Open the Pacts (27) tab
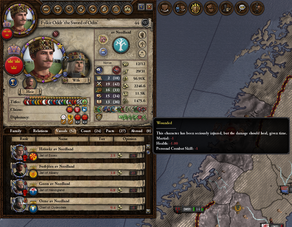Viewport: 292px width, 227px height. click(x=116, y=131)
